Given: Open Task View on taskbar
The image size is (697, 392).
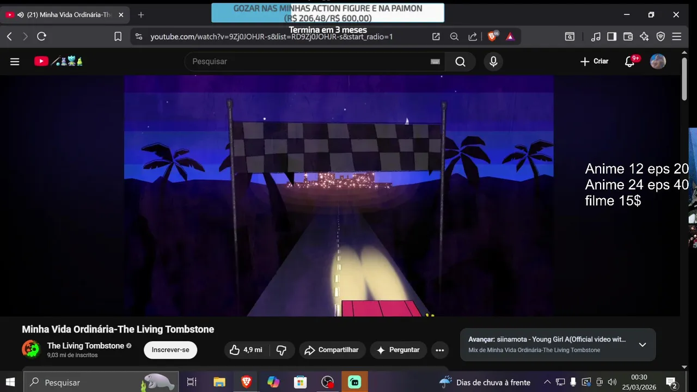Looking at the screenshot, I should coord(192,382).
